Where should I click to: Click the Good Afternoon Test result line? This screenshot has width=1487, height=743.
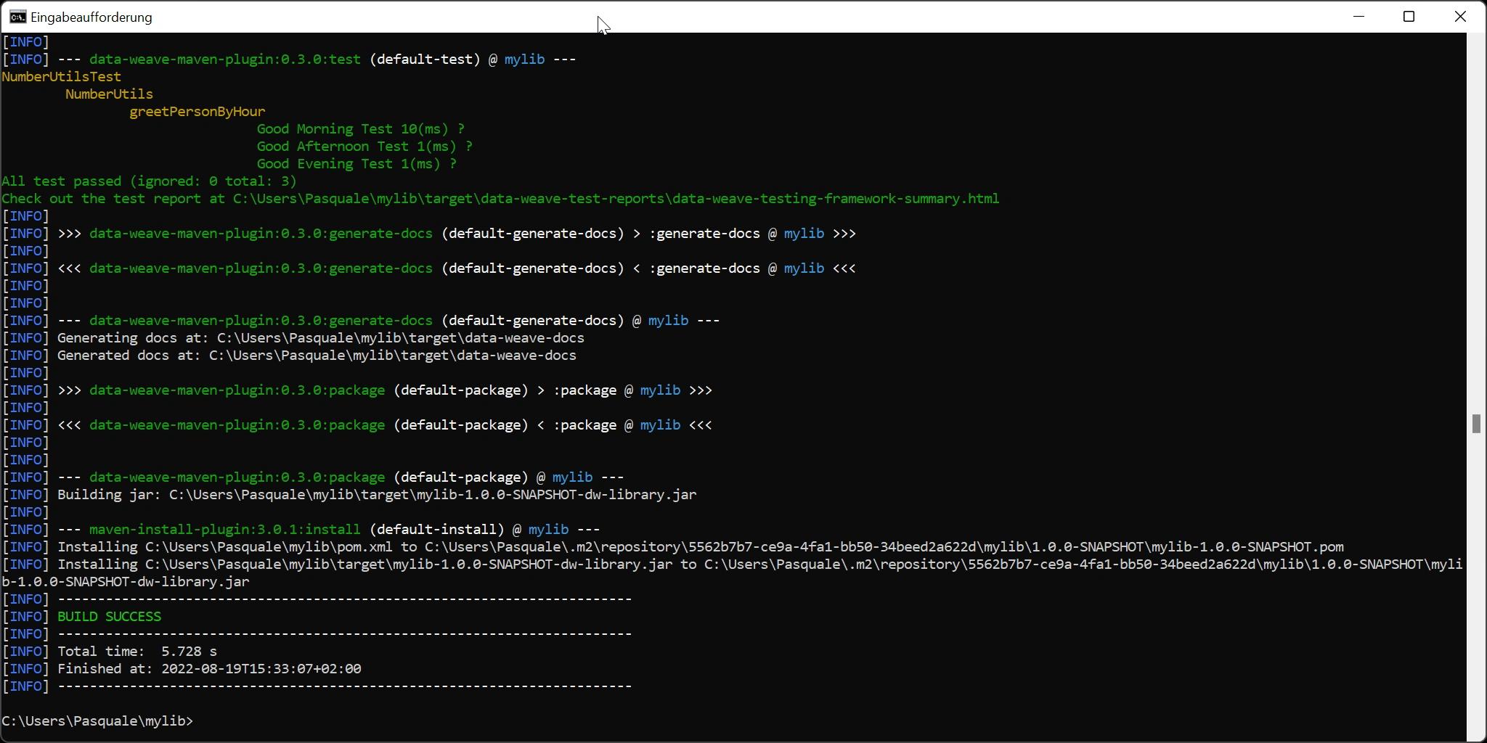364,147
